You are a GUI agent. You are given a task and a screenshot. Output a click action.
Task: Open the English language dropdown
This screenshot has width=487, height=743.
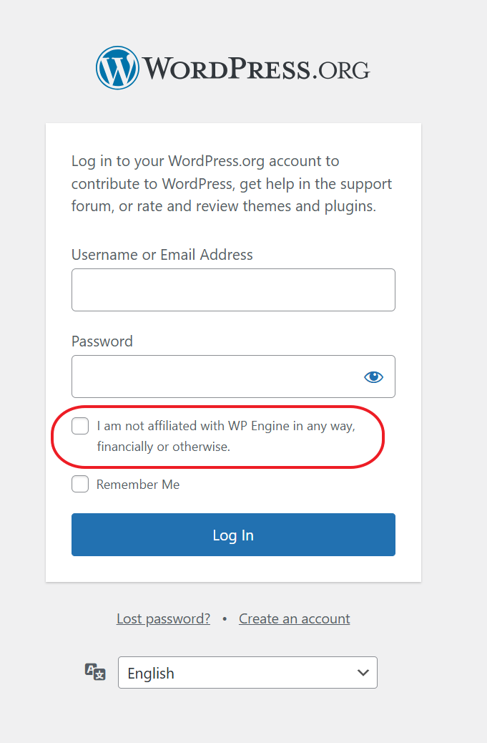tap(247, 673)
